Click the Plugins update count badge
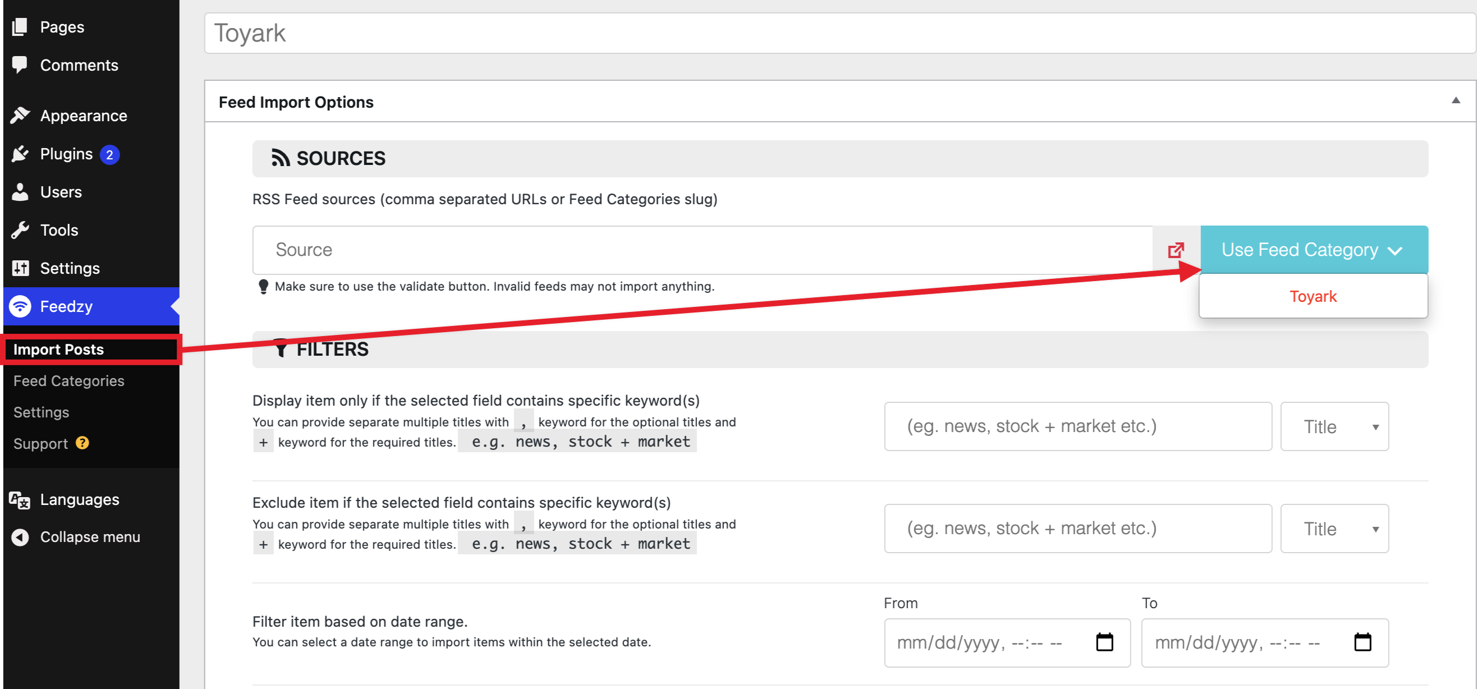This screenshot has height=689, width=1477. tap(109, 154)
